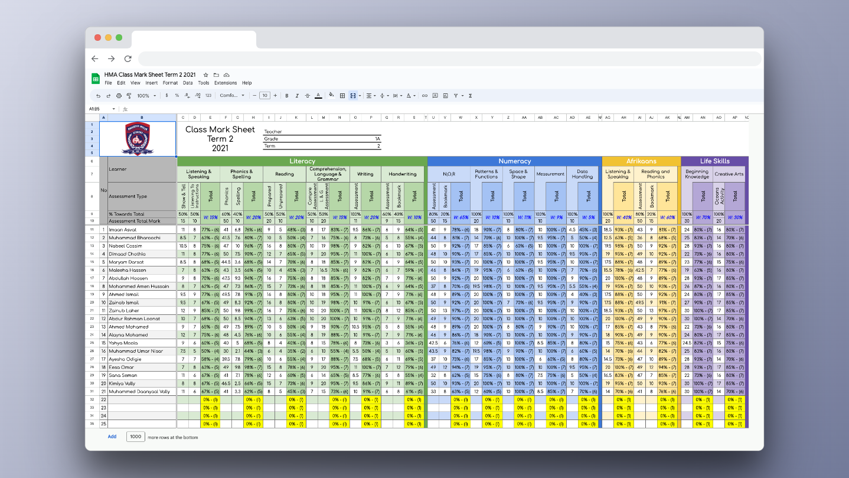Toggle bold formatting
Viewport: 849px width, 478px height.
(x=287, y=96)
